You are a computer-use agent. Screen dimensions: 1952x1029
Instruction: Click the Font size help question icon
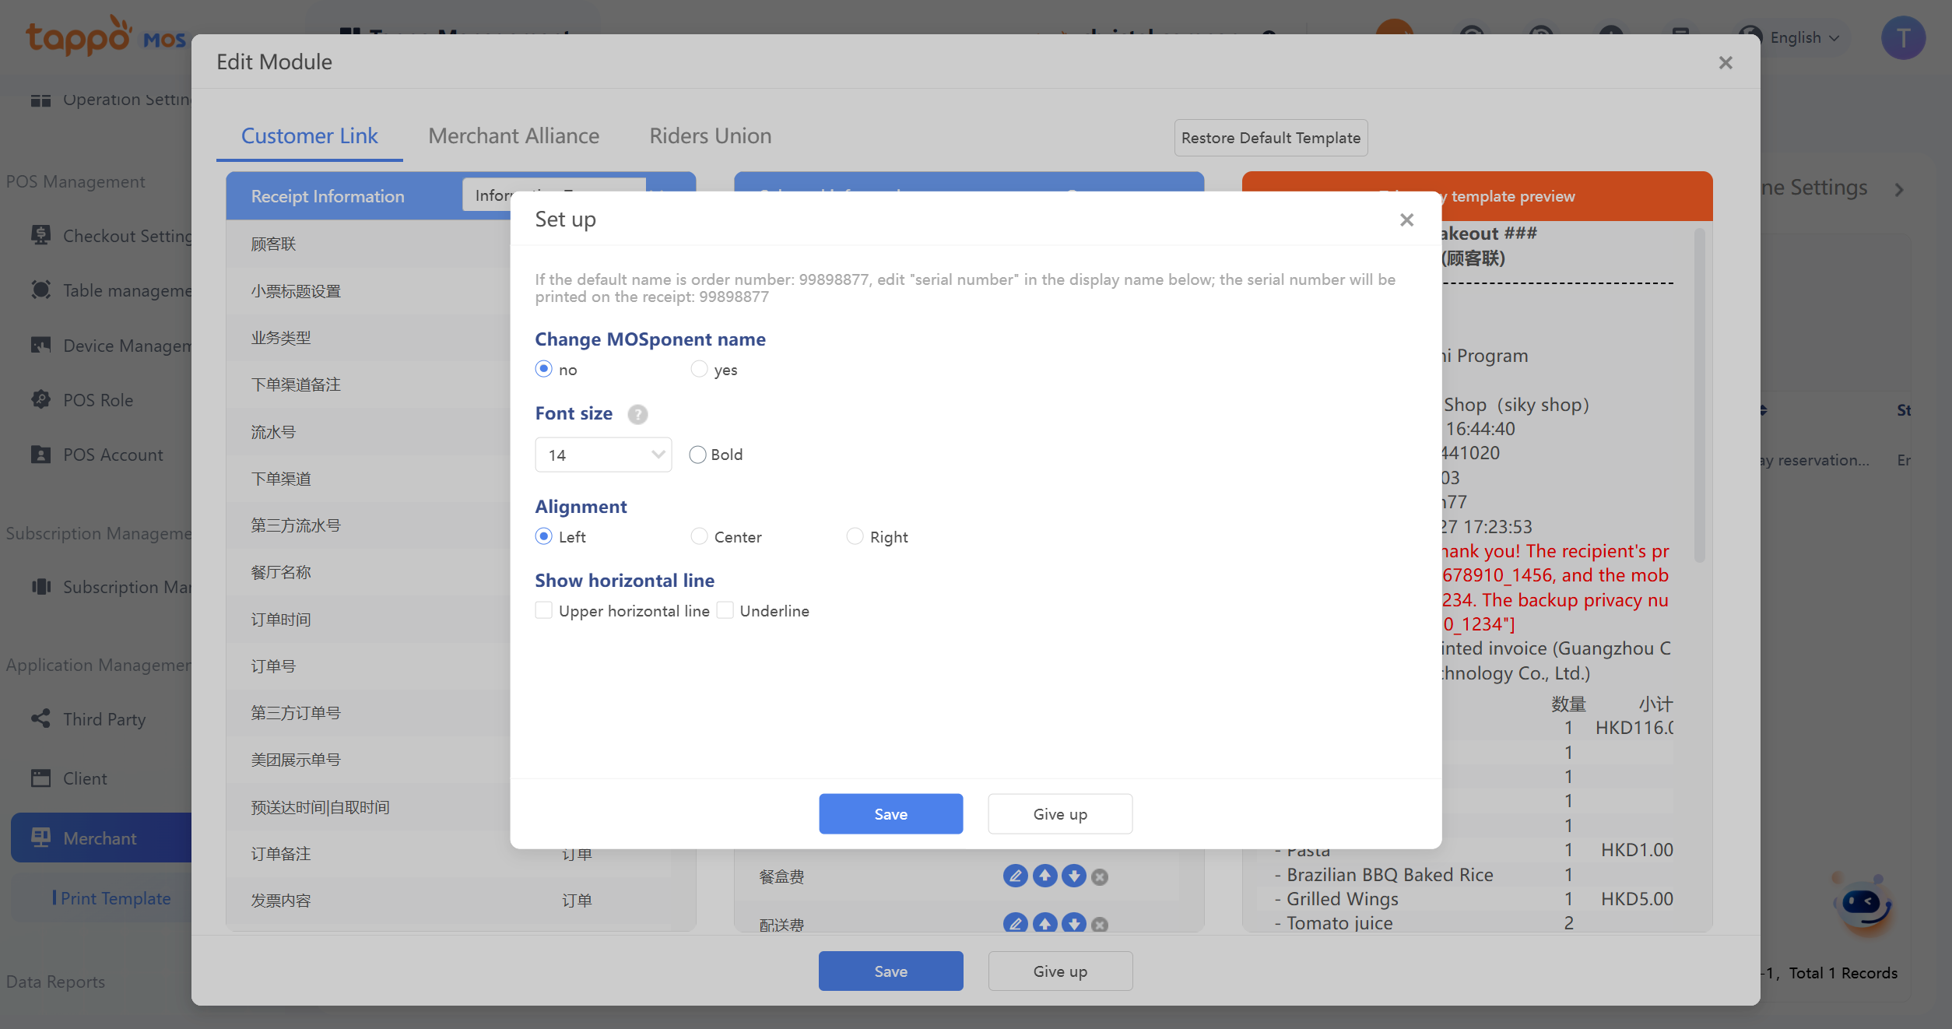click(637, 414)
